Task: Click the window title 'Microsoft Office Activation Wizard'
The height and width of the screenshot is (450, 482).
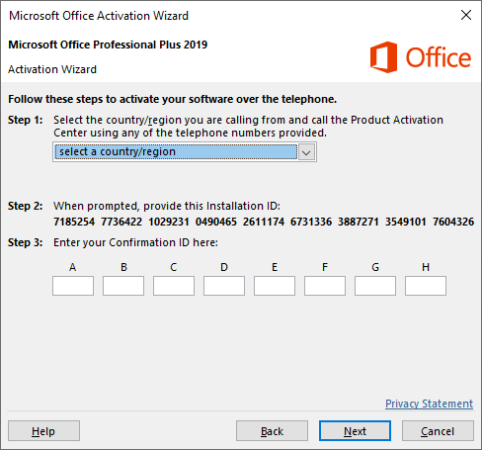Action: click(x=99, y=16)
